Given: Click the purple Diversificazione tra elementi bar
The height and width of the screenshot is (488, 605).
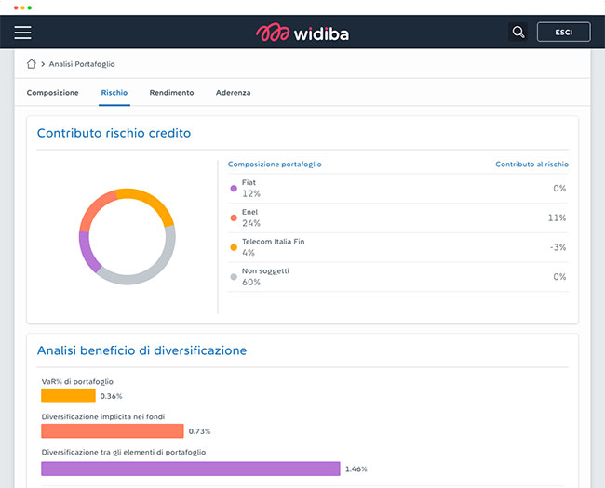Looking at the screenshot, I should pos(191,468).
